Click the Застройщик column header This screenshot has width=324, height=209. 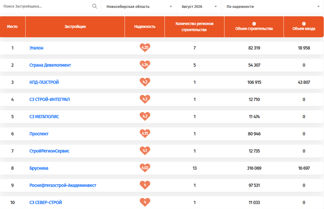pos(75,27)
